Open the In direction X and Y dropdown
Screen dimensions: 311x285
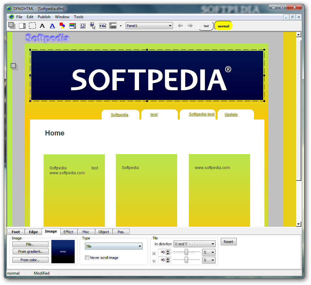194,244
